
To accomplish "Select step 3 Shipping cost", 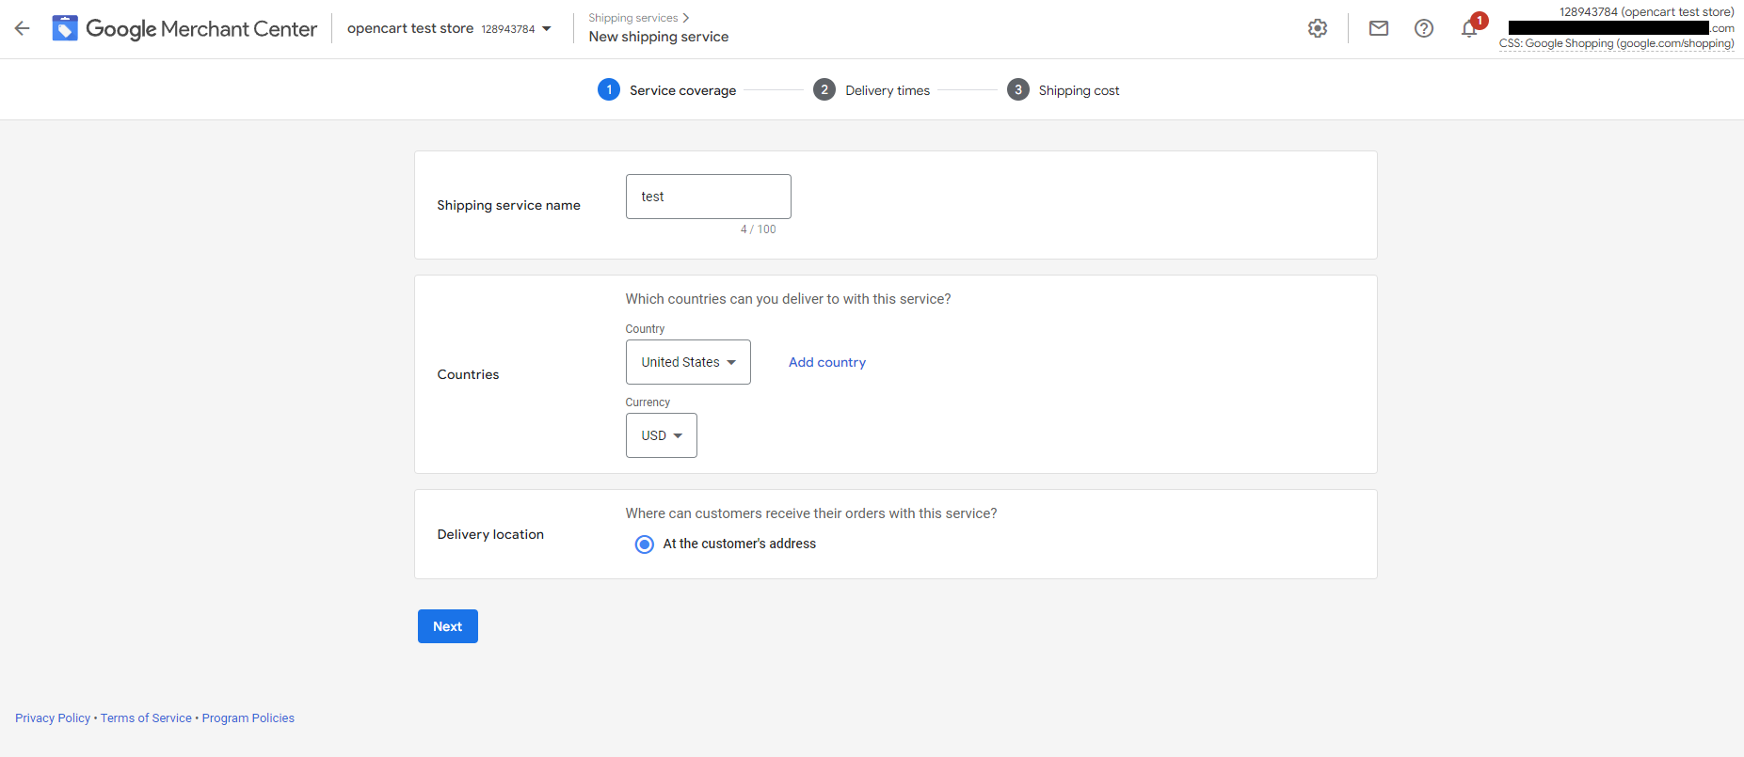I will coord(1064,90).
